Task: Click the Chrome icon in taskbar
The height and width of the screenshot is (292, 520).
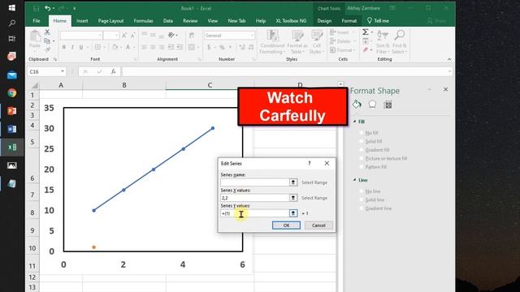Action: [12, 93]
